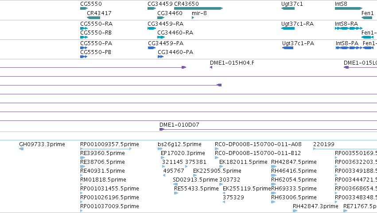The image size is (377, 213).
Task: Select the RH42847.5prime EST arrow
Action: tap(274, 167)
